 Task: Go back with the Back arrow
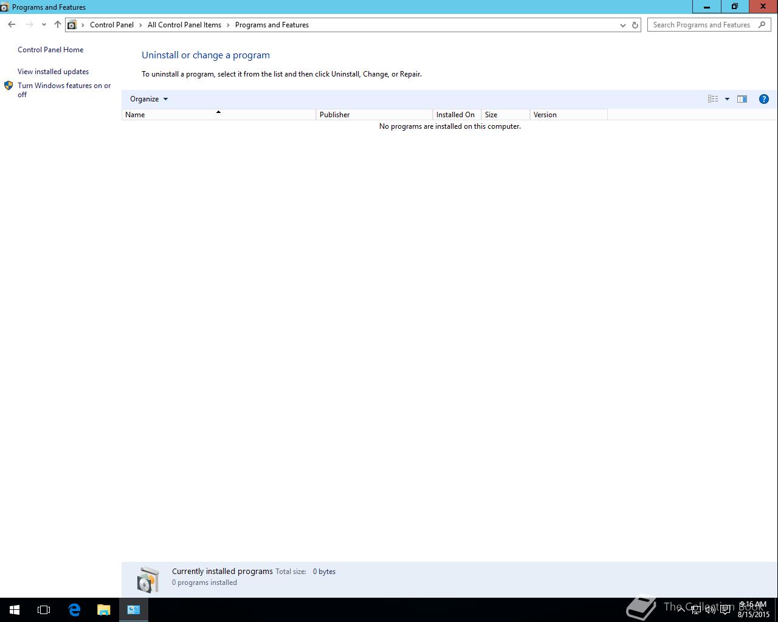coord(12,25)
